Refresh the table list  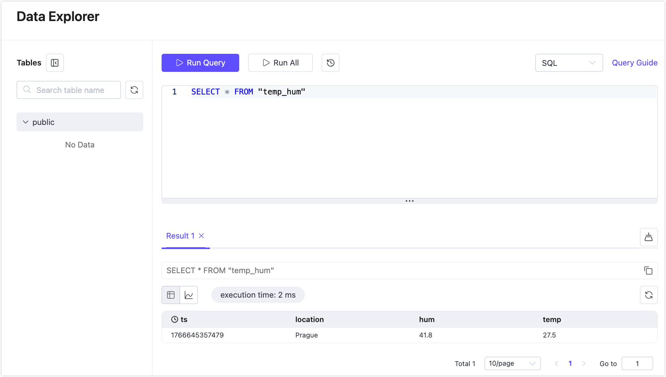pyautogui.click(x=134, y=90)
